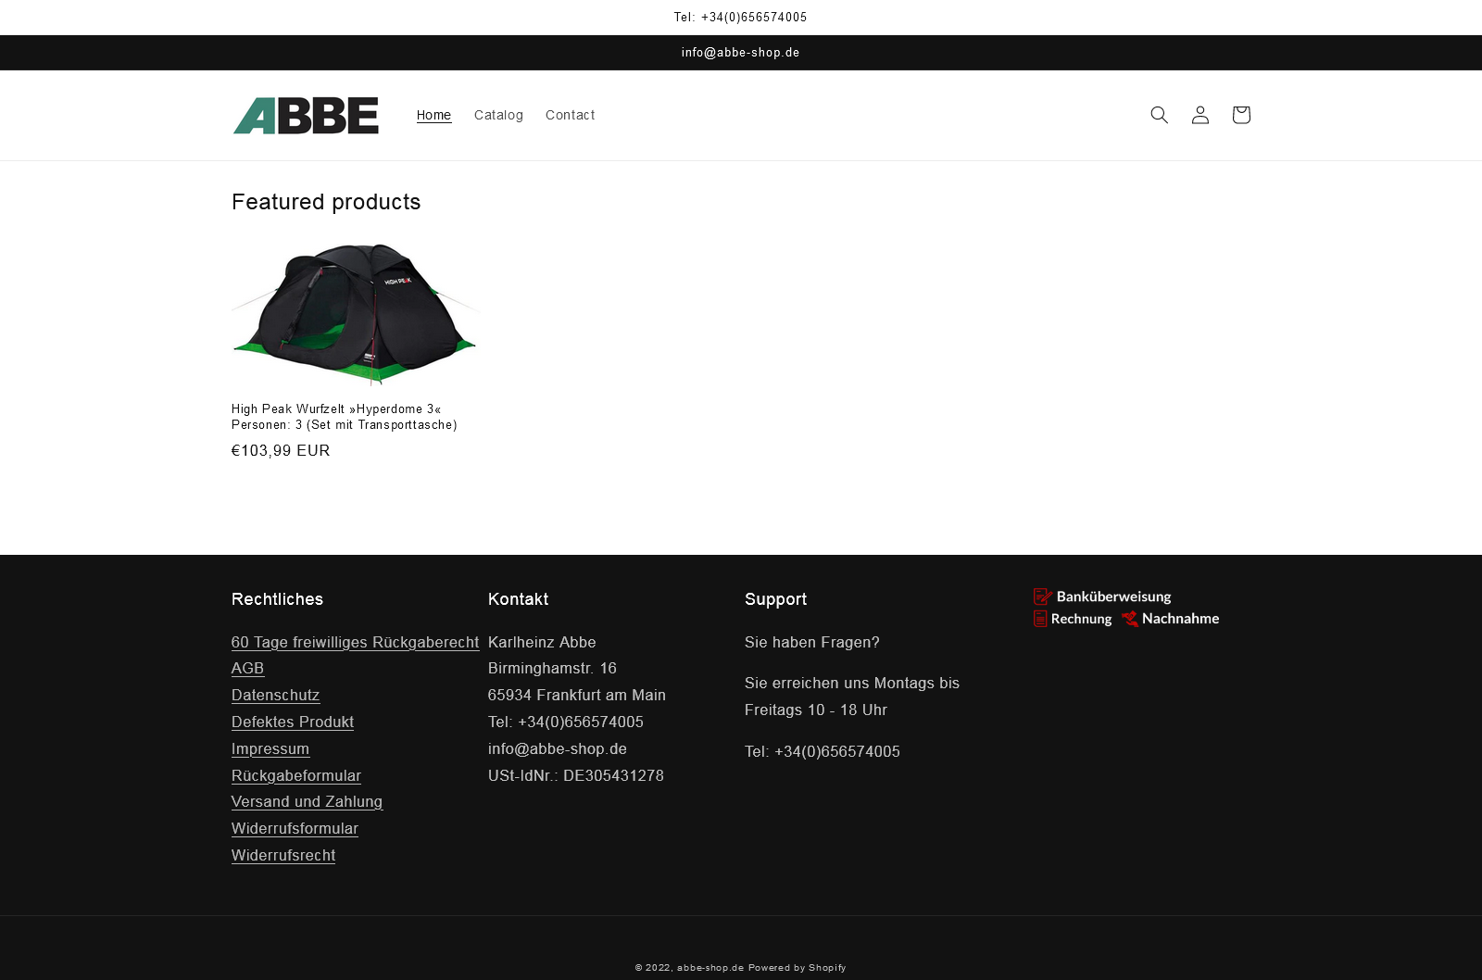Click the abbe-shop.de copyright link
The height and width of the screenshot is (980, 1482).
point(710,968)
